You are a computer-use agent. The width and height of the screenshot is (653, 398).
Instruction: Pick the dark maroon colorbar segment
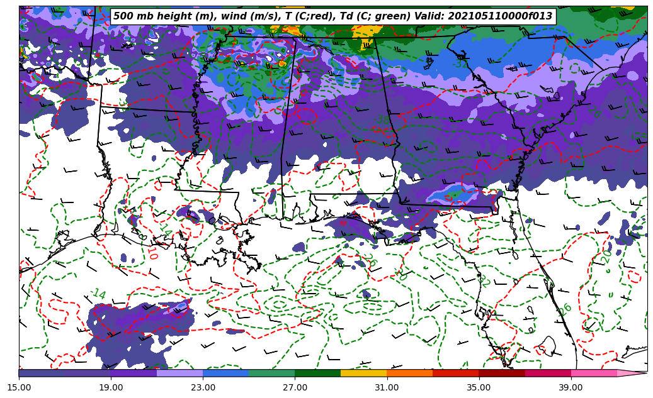(x=501, y=373)
